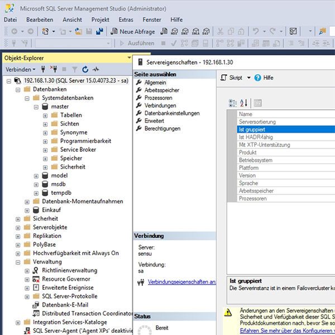Click the Neue Abfrage toolbar button

pos(133,32)
